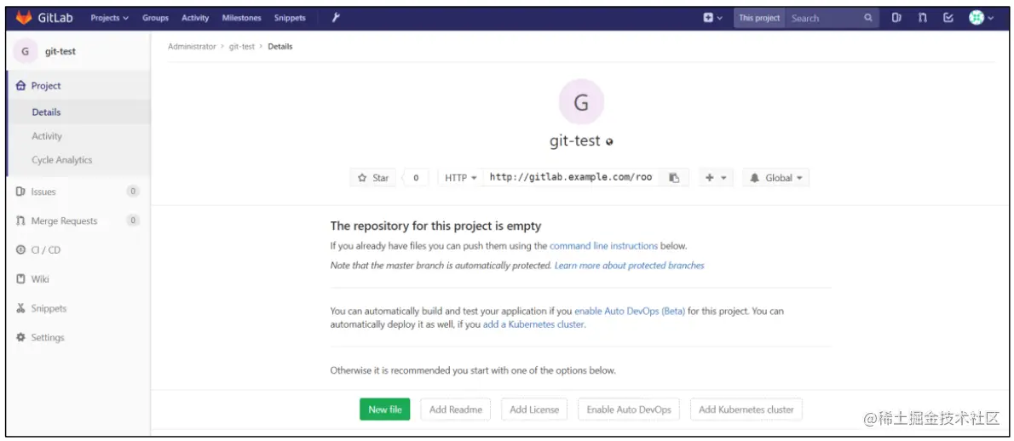
Task: Open the user avatar menu
Action: 981,18
